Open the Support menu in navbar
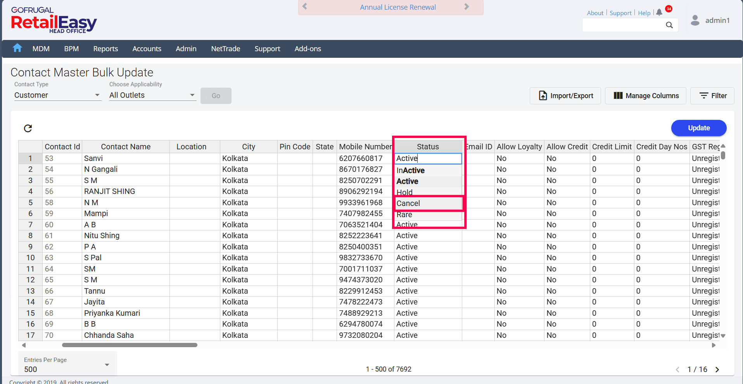 click(267, 49)
